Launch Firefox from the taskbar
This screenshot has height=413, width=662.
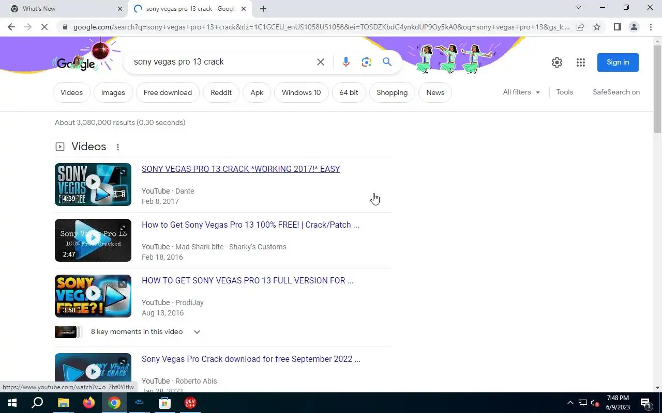(x=89, y=403)
